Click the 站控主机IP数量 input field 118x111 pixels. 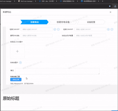90,36
